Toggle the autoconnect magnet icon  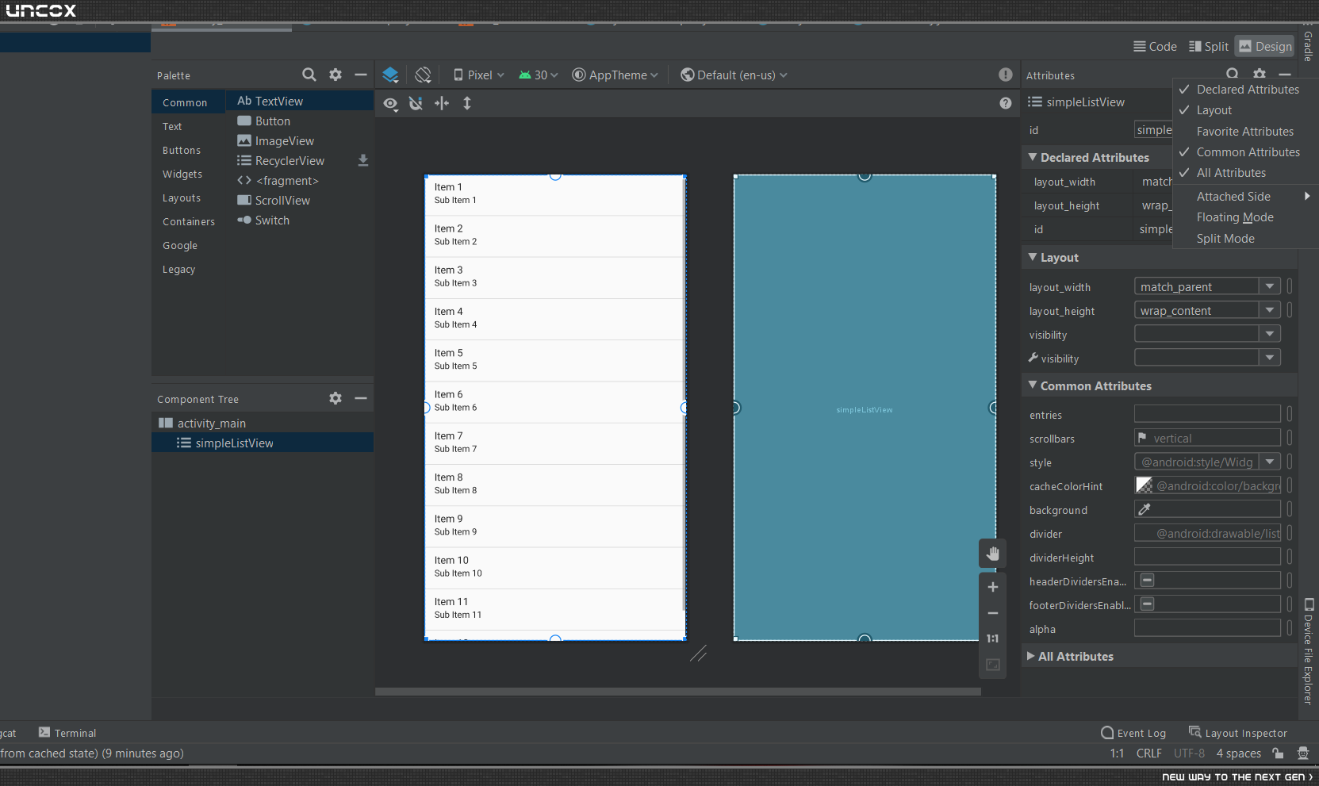pyautogui.click(x=416, y=103)
